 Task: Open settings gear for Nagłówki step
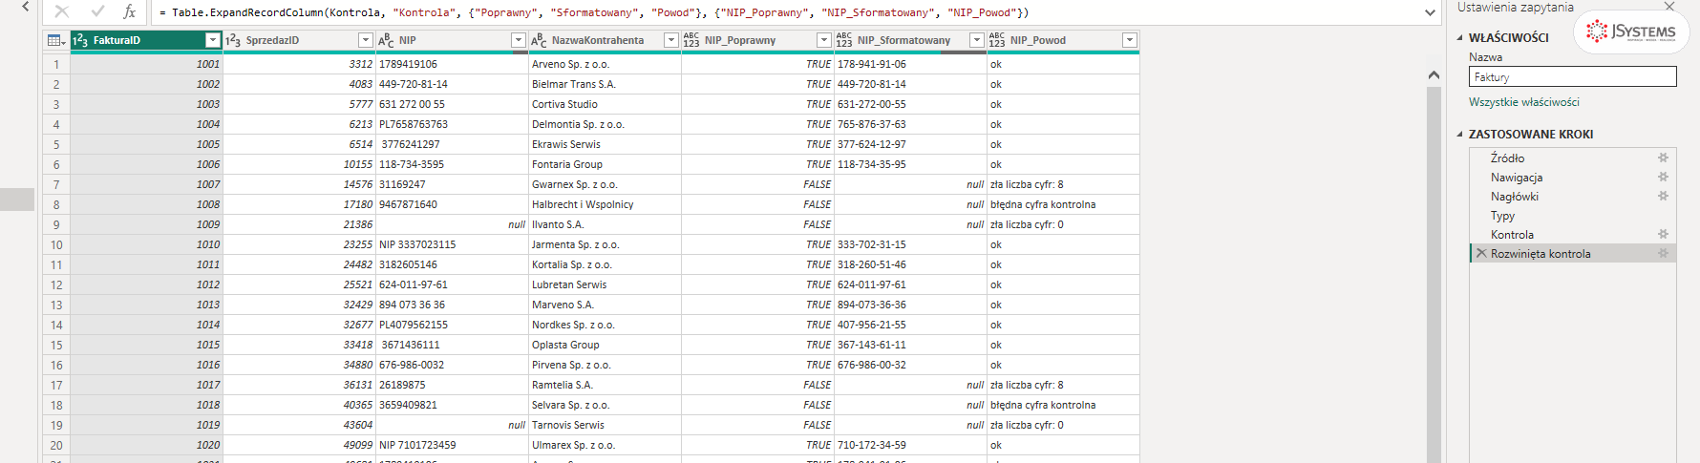click(x=1663, y=196)
